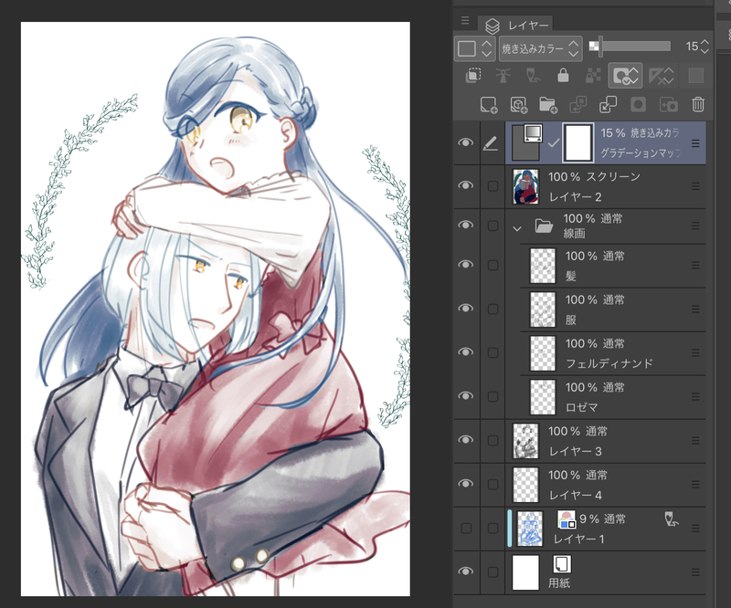
Task: Collapse the 線画 folder chevron
Action: [x=516, y=229]
